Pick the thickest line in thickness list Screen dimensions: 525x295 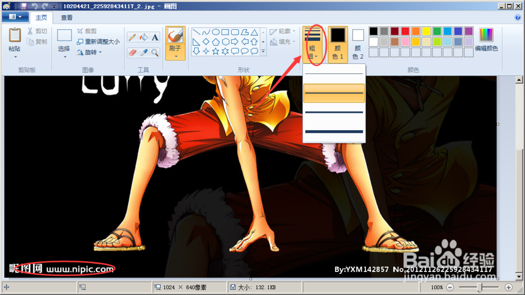click(x=334, y=132)
